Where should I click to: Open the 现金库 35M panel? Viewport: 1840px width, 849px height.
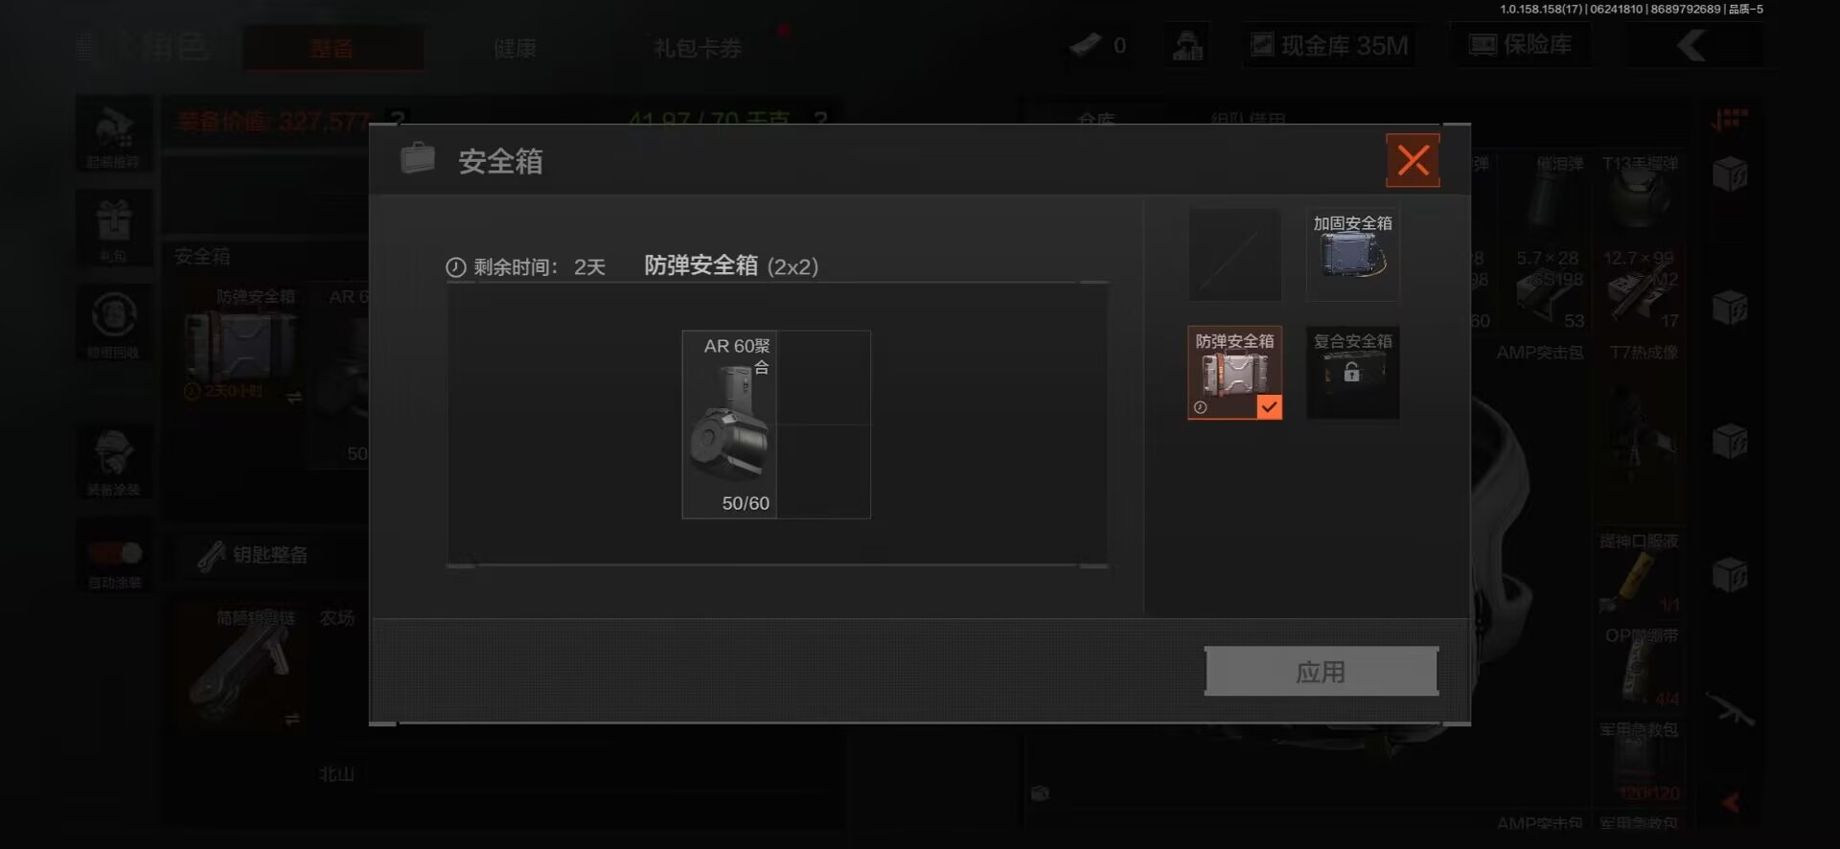(x=1329, y=45)
